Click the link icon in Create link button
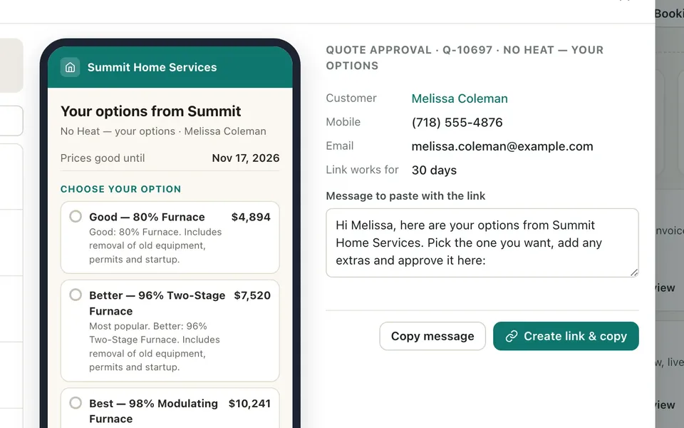Screen dimensions: 684x428 click(x=512, y=336)
